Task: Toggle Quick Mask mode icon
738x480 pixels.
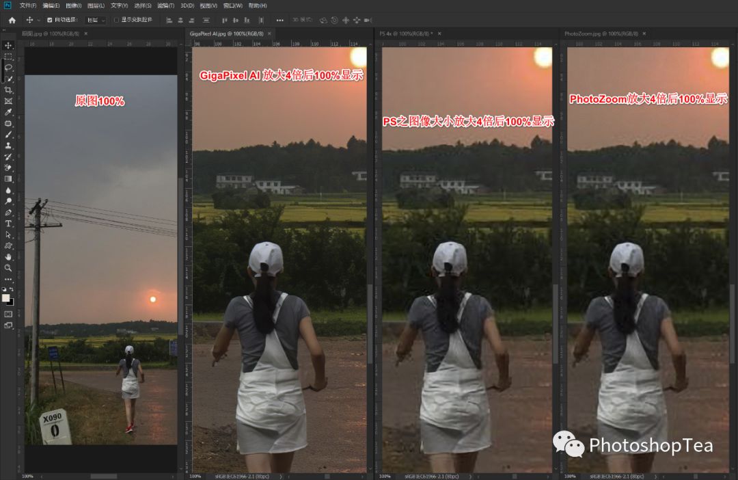Action: pos(8,315)
